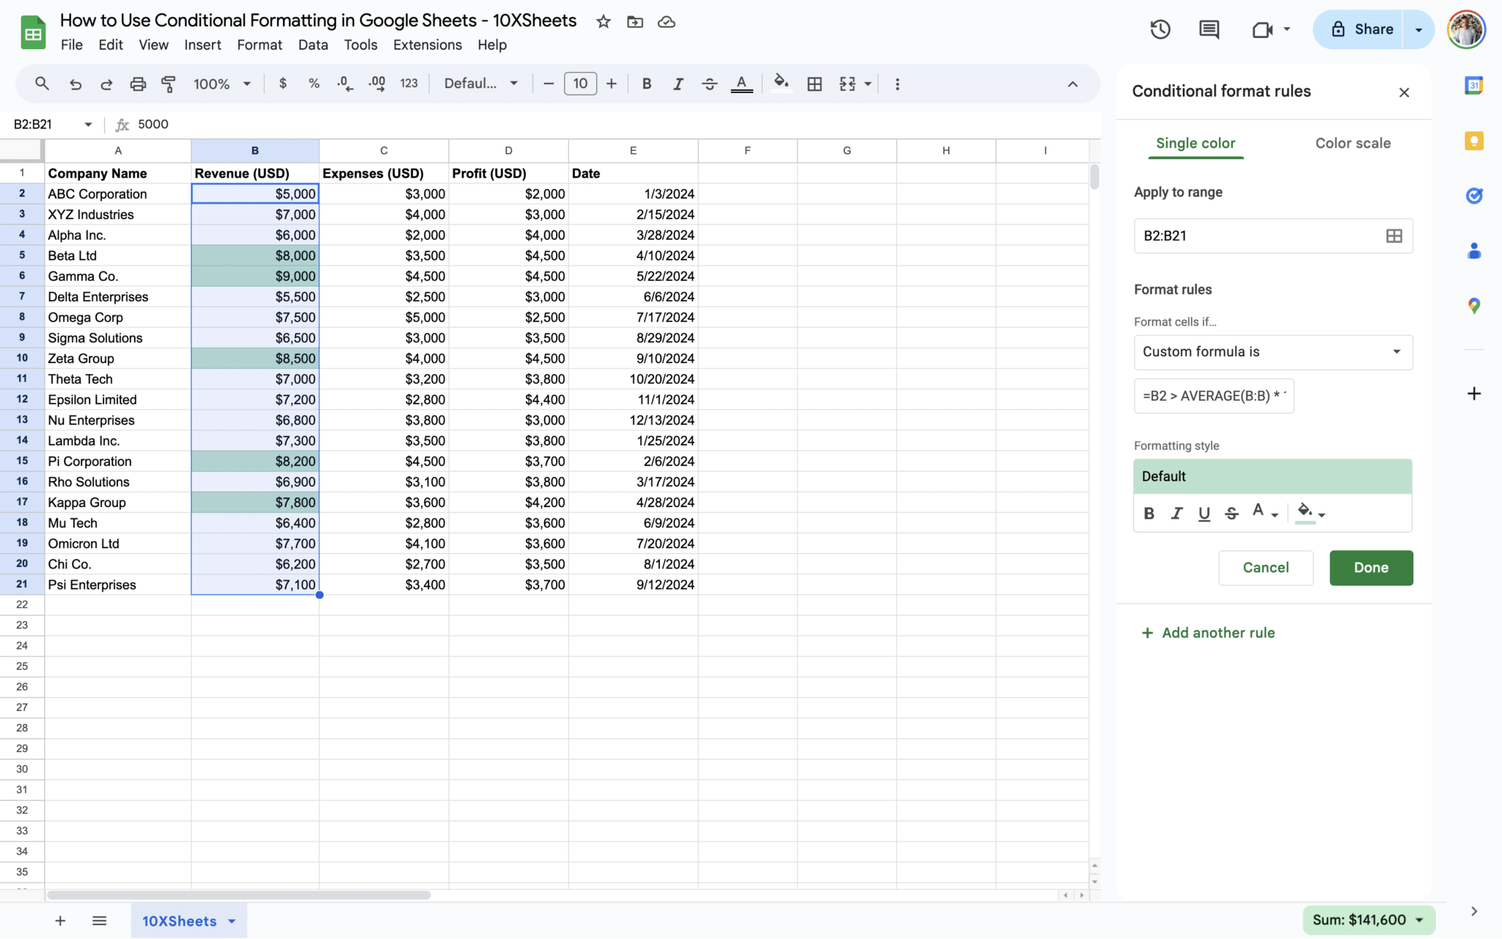Open formatting style fill color picker
The image size is (1502, 939).
[x=1311, y=512]
